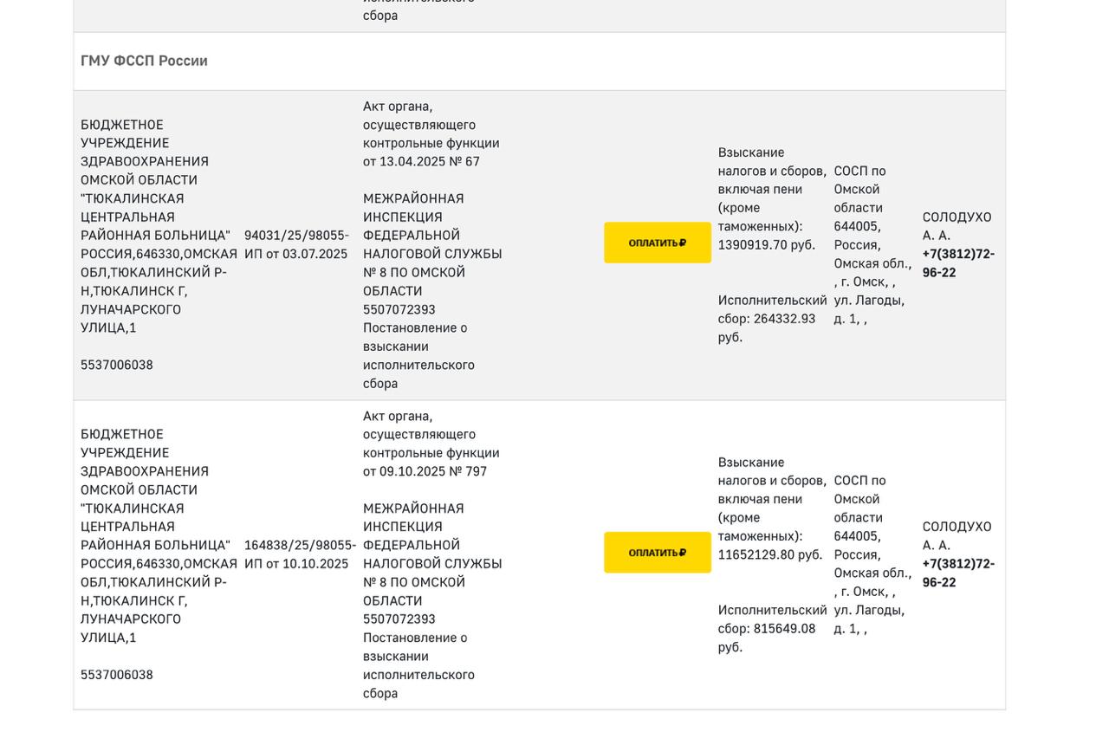Click case number 94031/25/98055-ИП from 03.07.2025
The width and height of the screenshot is (1109, 732).
point(296,244)
